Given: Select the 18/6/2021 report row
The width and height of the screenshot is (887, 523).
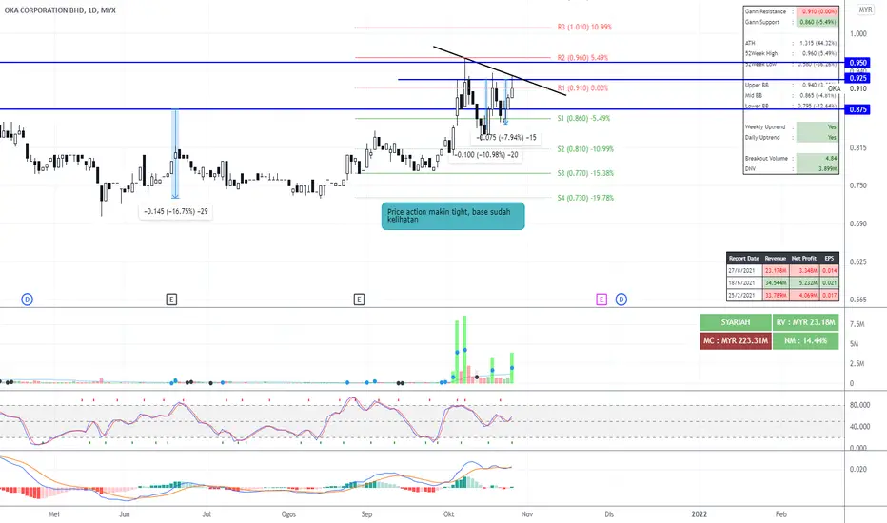Looking at the screenshot, I should [782, 283].
